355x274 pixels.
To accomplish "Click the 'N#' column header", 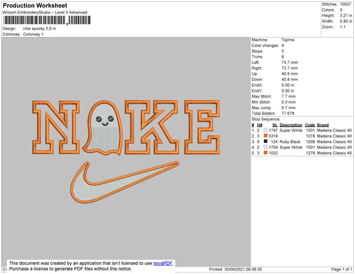I will tap(260, 125).
